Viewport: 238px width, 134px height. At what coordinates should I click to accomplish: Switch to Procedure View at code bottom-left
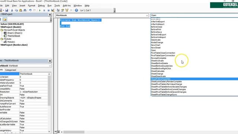pos(55,132)
